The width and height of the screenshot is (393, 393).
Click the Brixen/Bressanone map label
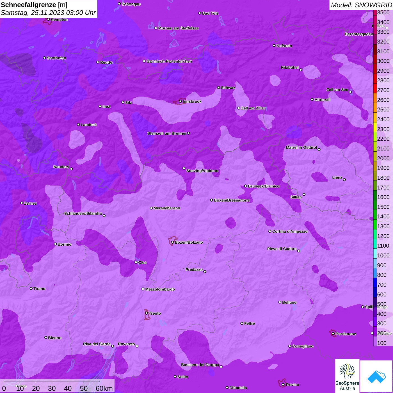click(x=232, y=200)
